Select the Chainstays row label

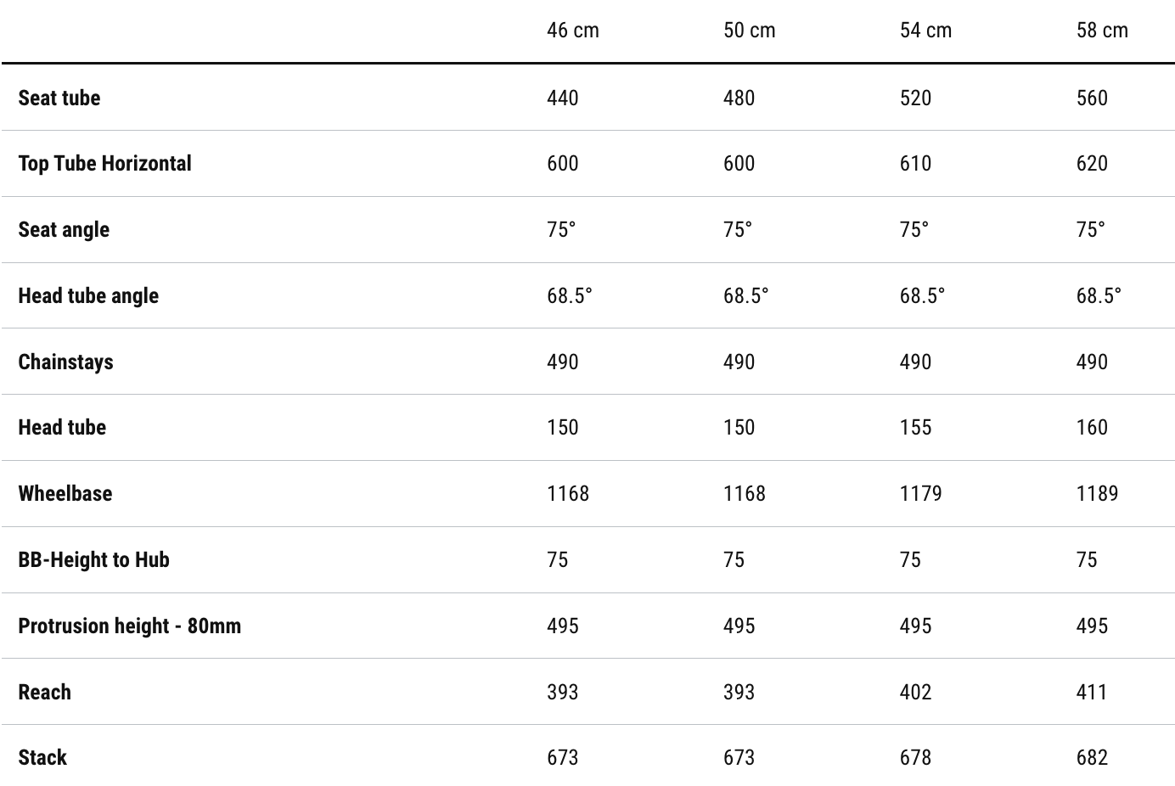[x=65, y=362]
